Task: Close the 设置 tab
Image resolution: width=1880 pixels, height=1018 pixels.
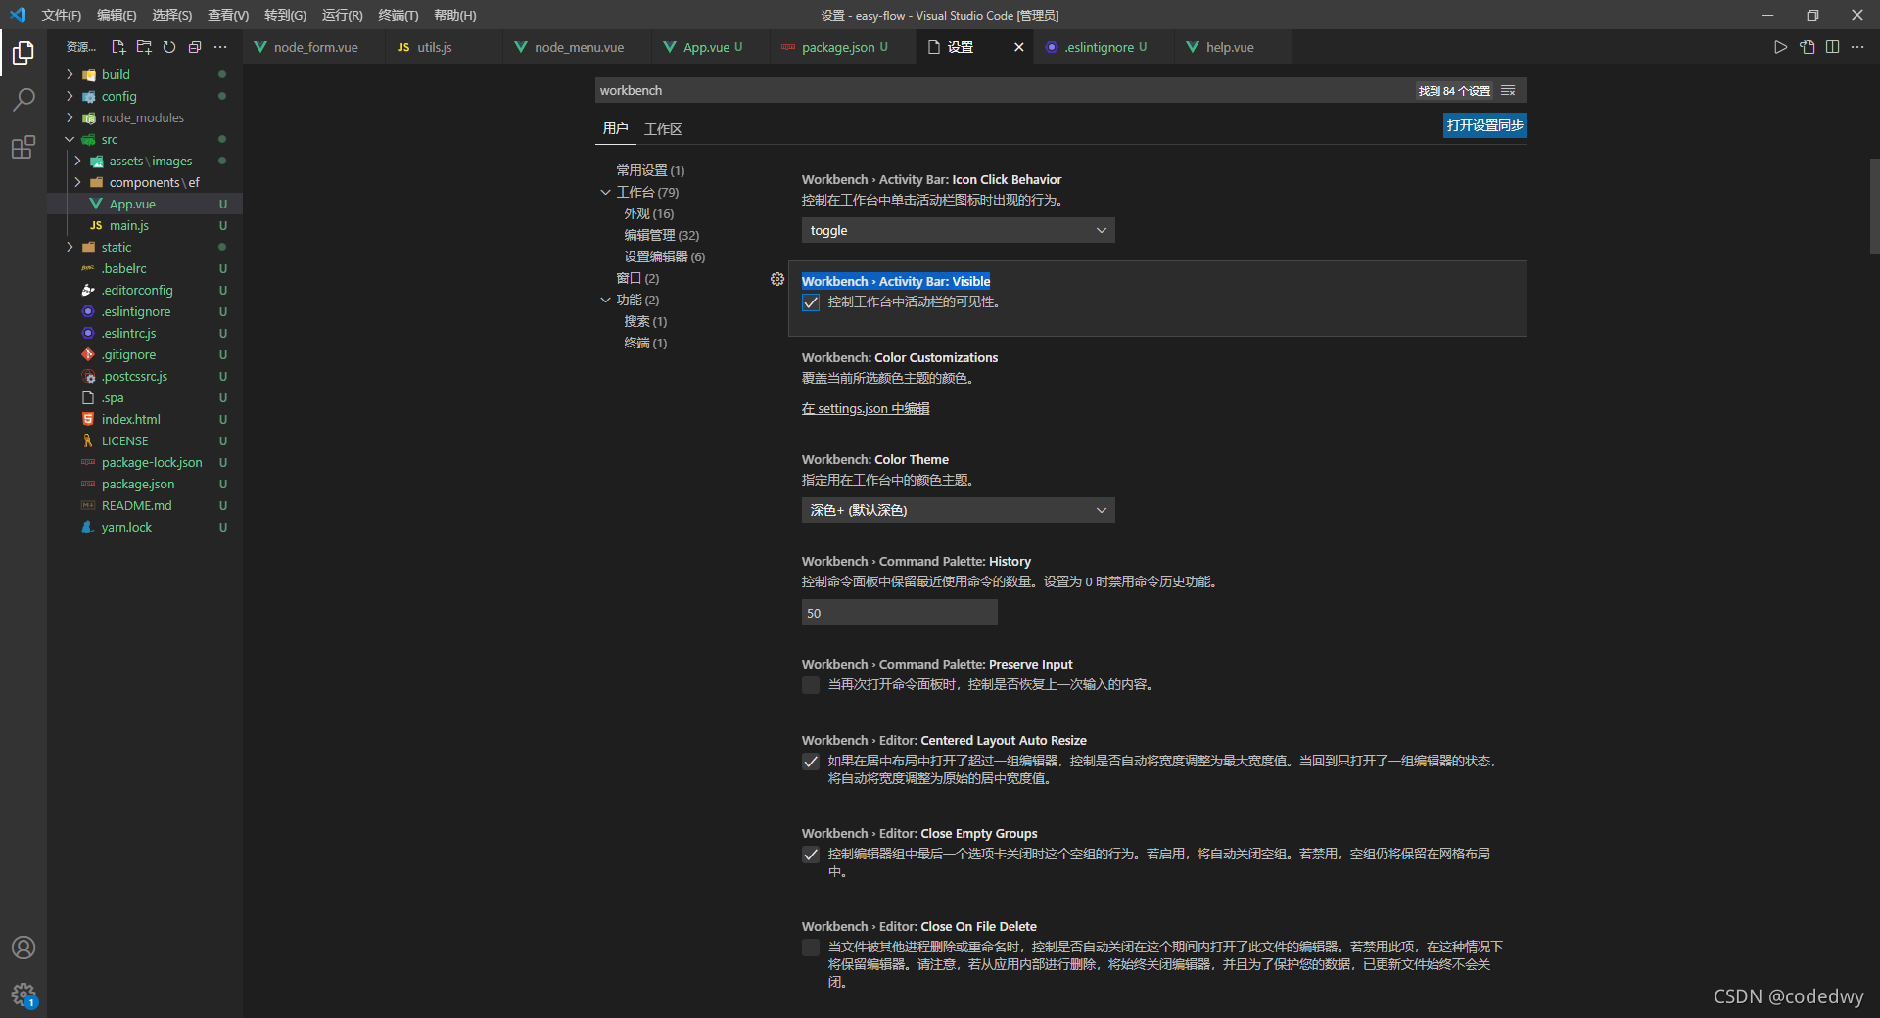Action: tap(1018, 47)
